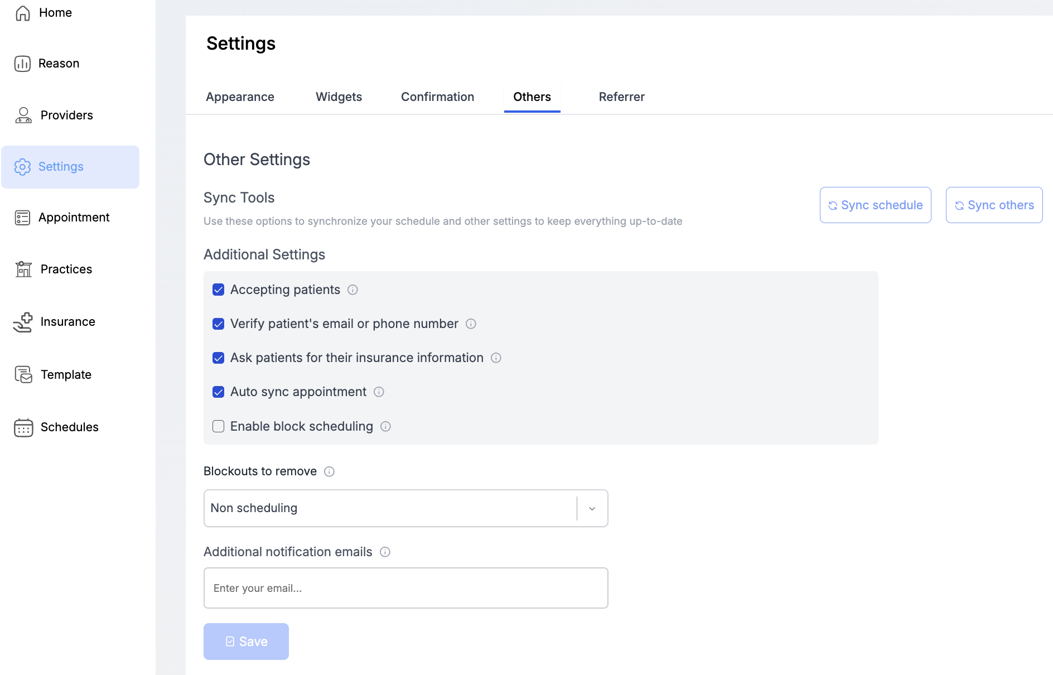The image size is (1053, 675).
Task: Disable Verify patient's email or phone number
Action: coord(219,324)
